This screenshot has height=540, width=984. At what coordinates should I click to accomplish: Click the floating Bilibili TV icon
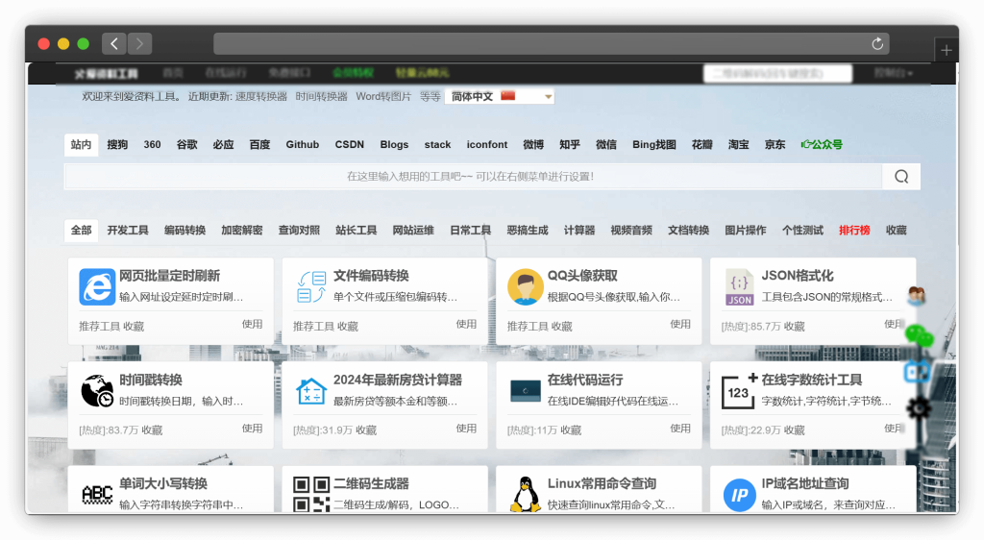(917, 372)
